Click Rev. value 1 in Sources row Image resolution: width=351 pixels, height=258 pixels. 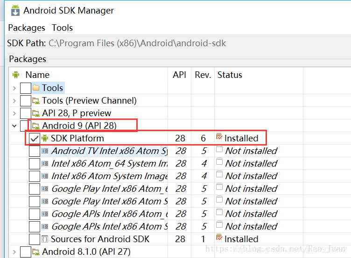pyautogui.click(x=203, y=239)
